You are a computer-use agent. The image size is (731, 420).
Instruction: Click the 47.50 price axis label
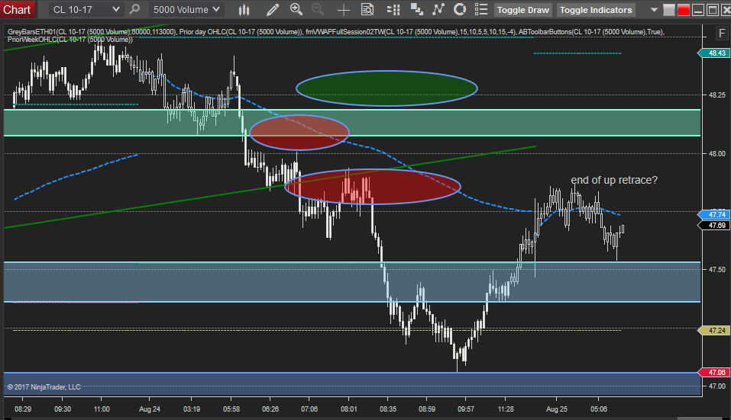pos(717,270)
